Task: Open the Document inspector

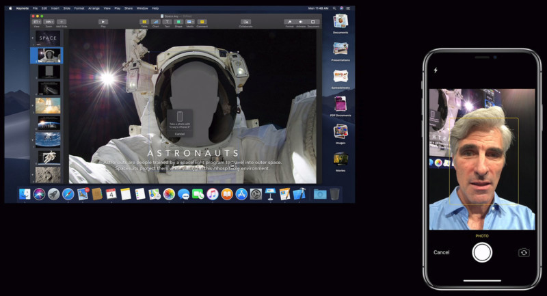Action: [x=313, y=22]
